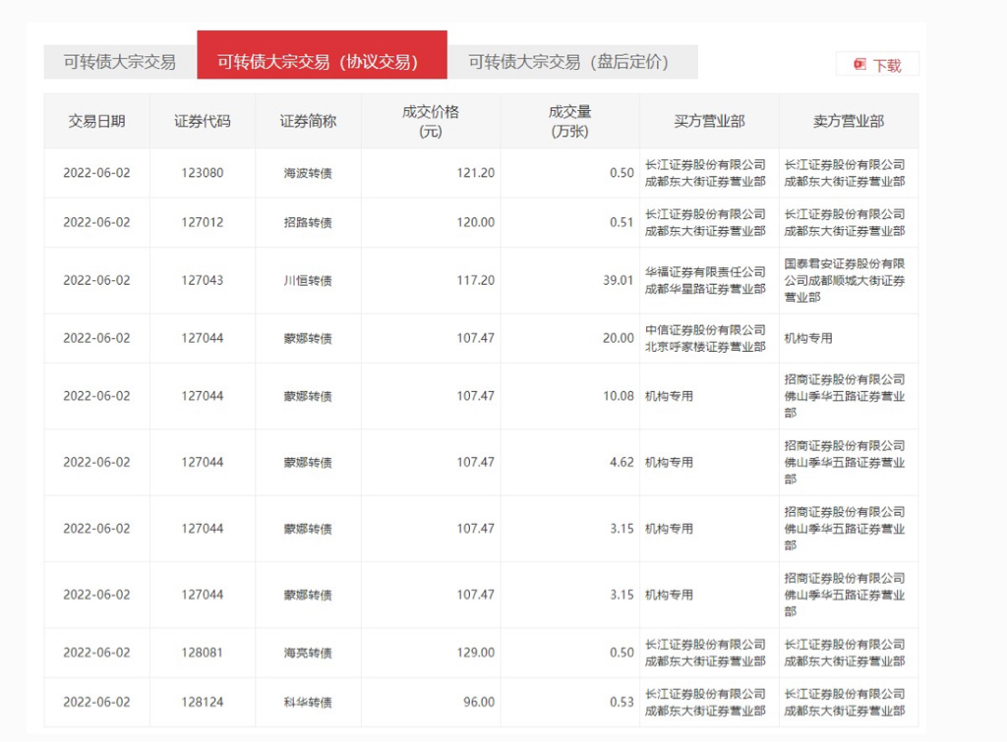Click the 证券简称 column header
This screenshot has width=1007, height=742.
pyautogui.click(x=308, y=122)
